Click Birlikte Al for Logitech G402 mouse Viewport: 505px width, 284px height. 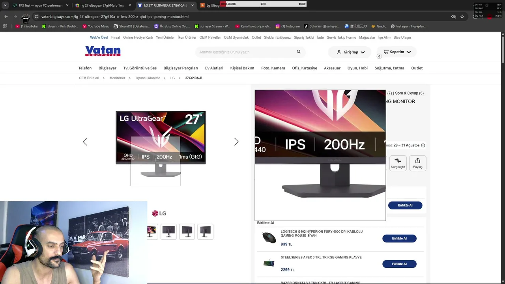399,238
